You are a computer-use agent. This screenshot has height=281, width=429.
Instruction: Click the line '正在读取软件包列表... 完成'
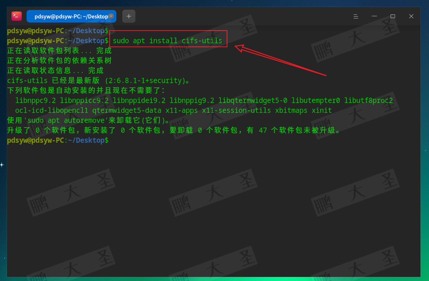tap(59, 51)
